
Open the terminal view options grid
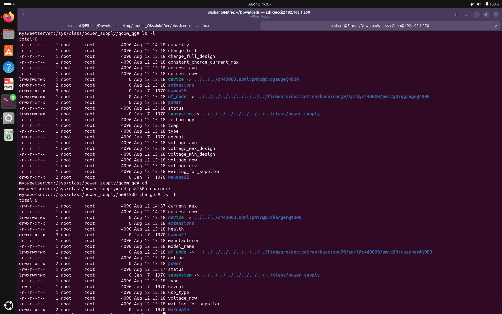coord(456,15)
